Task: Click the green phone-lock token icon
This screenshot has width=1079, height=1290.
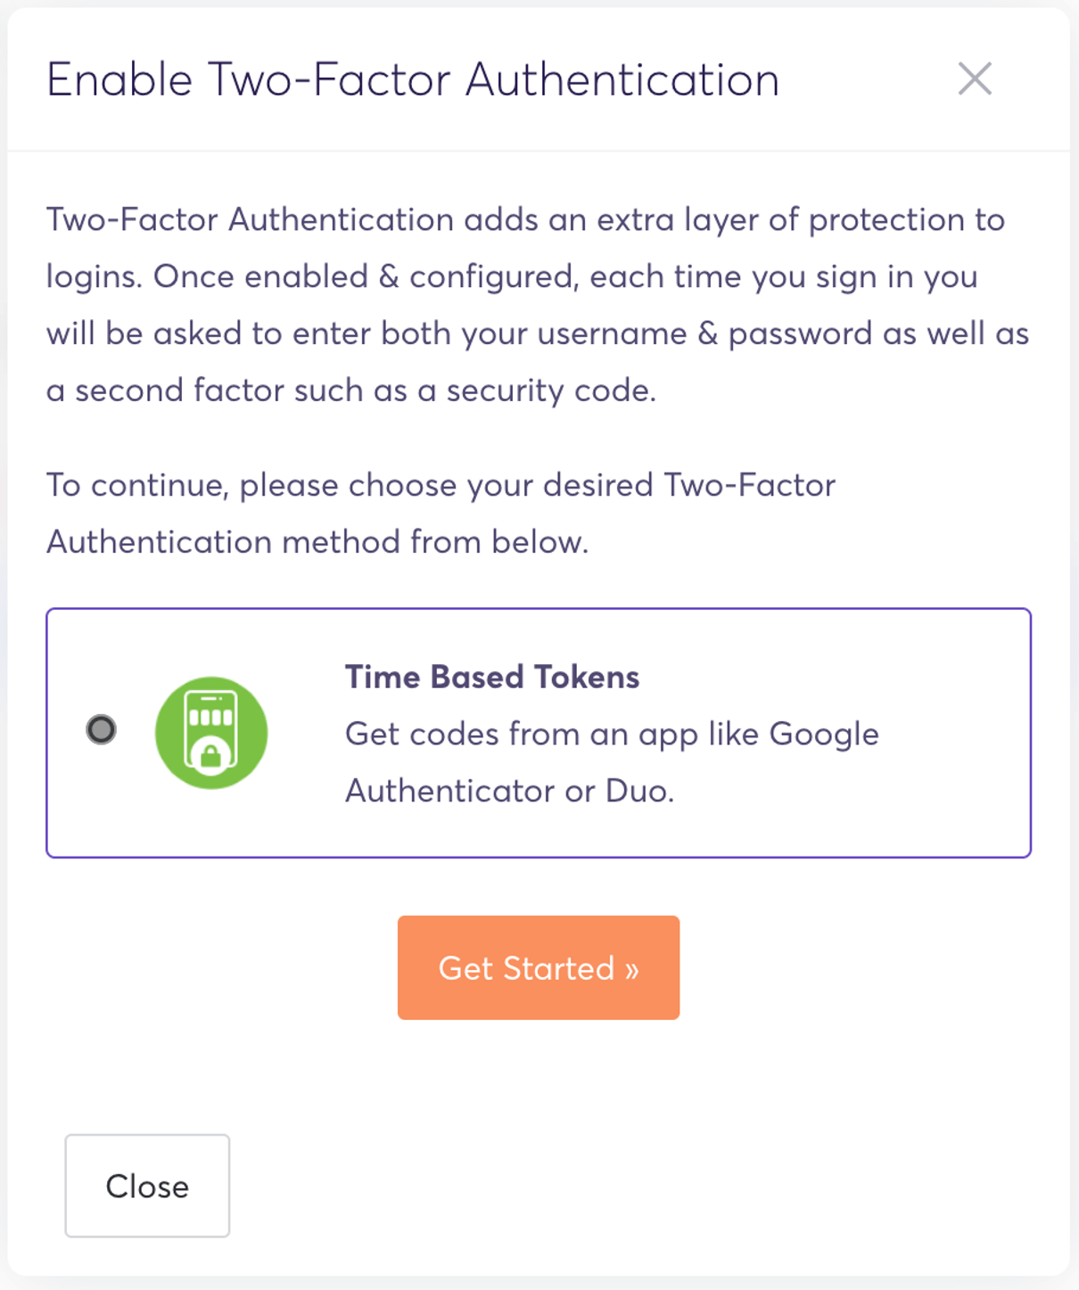Action: [x=211, y=733]
